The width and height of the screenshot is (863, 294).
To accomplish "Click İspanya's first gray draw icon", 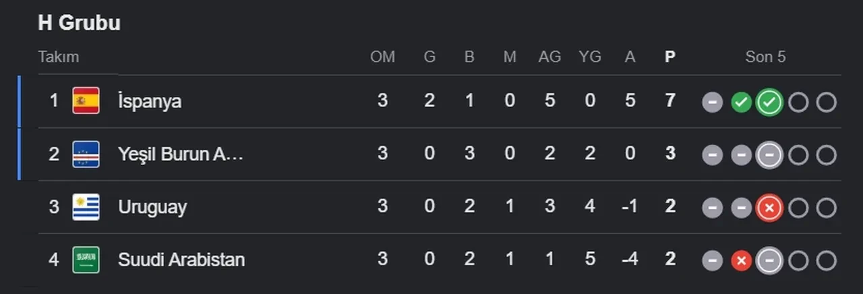I will click(x=713, y=102).
